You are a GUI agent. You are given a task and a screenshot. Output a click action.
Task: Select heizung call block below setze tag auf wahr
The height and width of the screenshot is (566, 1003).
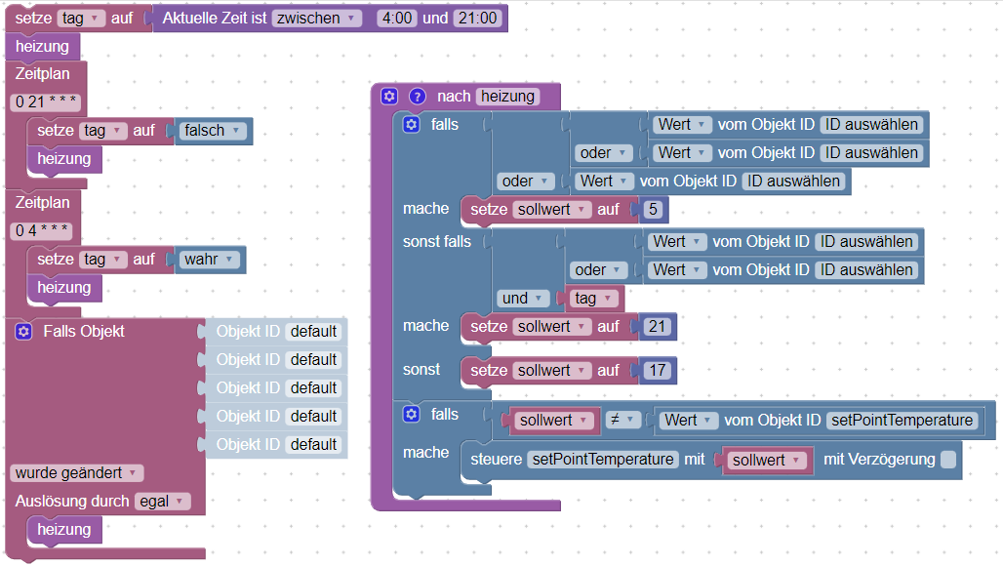[64, 288]
